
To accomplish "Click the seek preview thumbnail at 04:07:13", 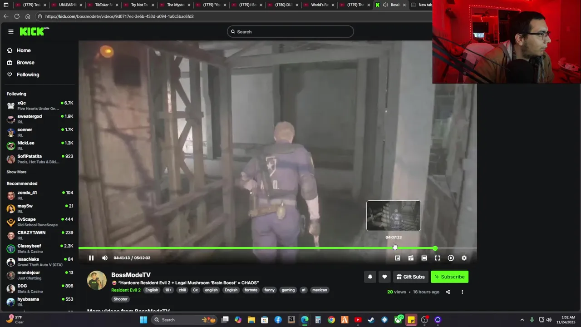I will [x=394, y=216].
